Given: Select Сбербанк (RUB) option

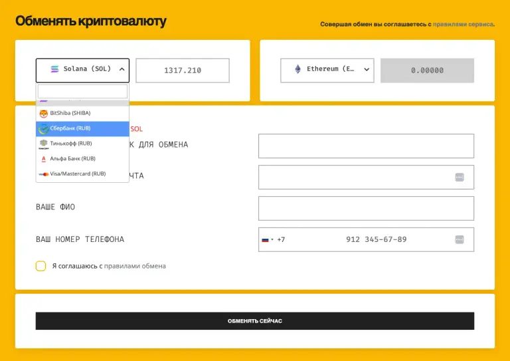Looking at the screenshot, I should pos(82,128).
